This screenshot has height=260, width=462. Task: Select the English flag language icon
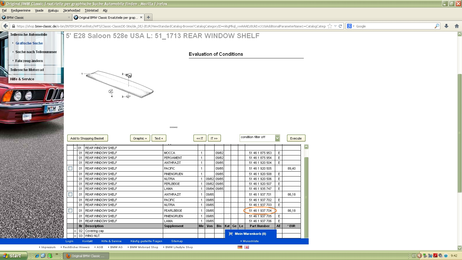click(x=247, y=247)
